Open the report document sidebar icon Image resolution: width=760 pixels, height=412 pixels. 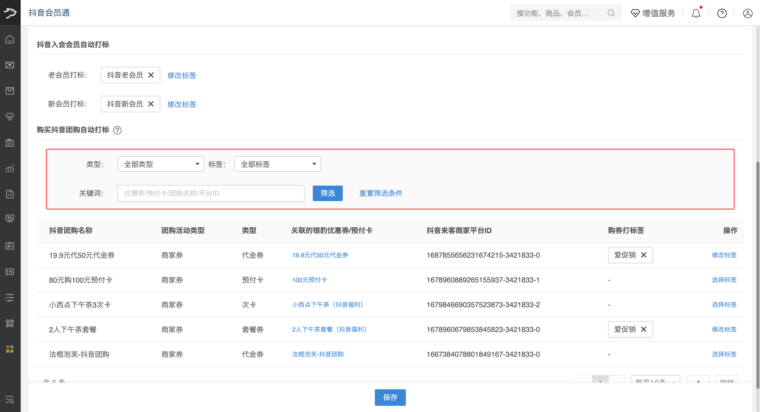[x=10, y=194]
